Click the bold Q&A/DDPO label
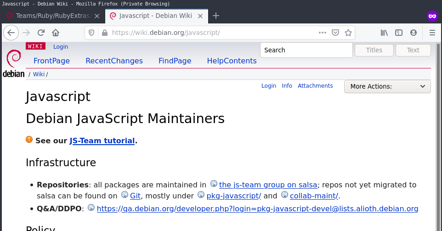Viewport: 442px width, 231px height. coord(59,209)
